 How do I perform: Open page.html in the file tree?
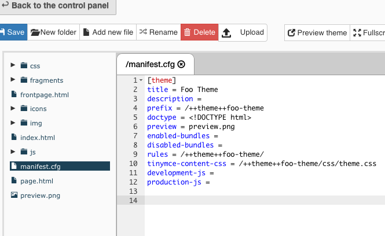[36, 181]
